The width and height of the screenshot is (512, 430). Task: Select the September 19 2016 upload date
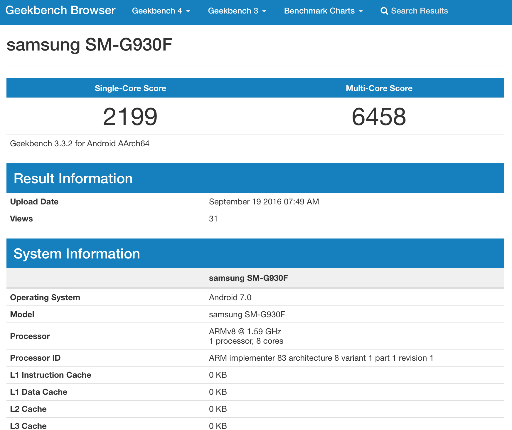pyautogui.click(x=264, y=201)
